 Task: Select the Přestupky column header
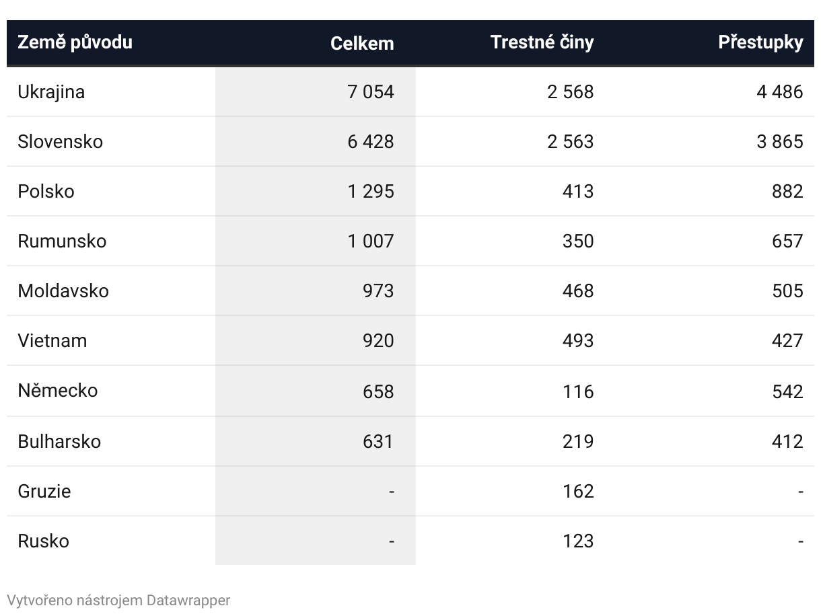760,42
